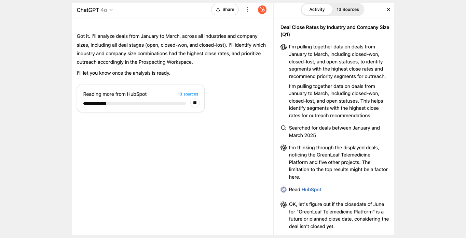The image size is (466, 238).
Task: Click the '13 sources' link in progress card
Action: (x=188, y=94)
